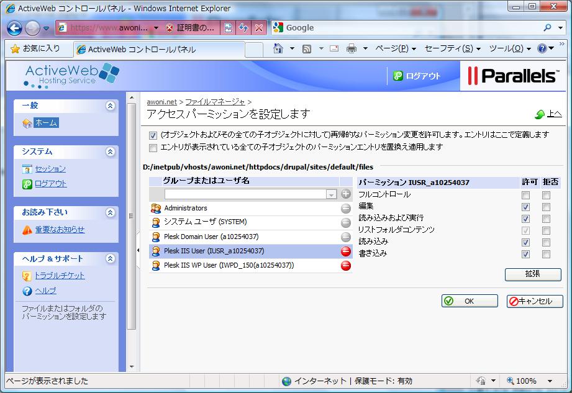Uncheck the allow Read (読み込み) checkbox

(525, 242)
